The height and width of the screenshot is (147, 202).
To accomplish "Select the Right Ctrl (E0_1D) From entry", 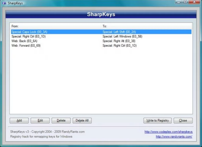I will pos(29,36).
